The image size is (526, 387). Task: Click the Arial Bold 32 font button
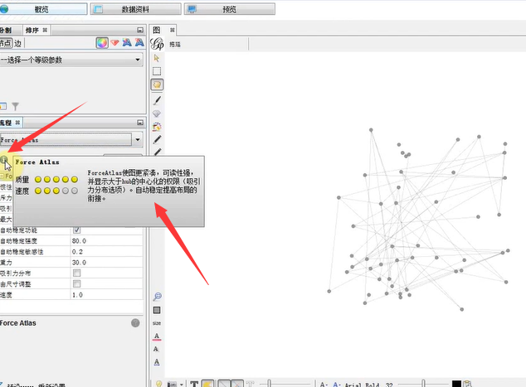coord(368,385)
